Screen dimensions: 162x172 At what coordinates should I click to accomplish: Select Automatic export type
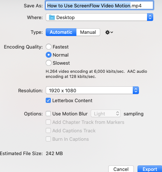tap(61, 32)
